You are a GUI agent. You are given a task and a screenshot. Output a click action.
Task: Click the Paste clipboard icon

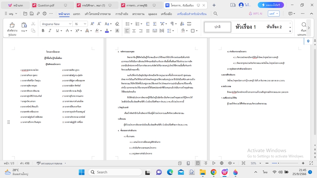click(x=24, y=25)
